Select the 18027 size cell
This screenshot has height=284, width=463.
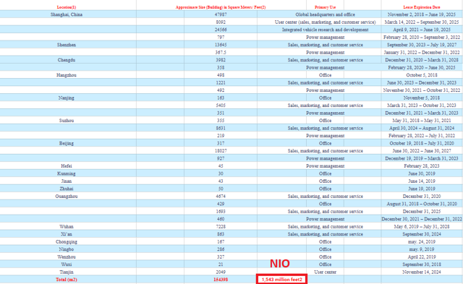point(221,151)
